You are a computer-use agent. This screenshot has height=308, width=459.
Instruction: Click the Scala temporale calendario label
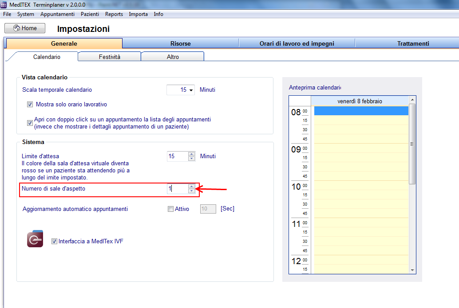point(57,90)
